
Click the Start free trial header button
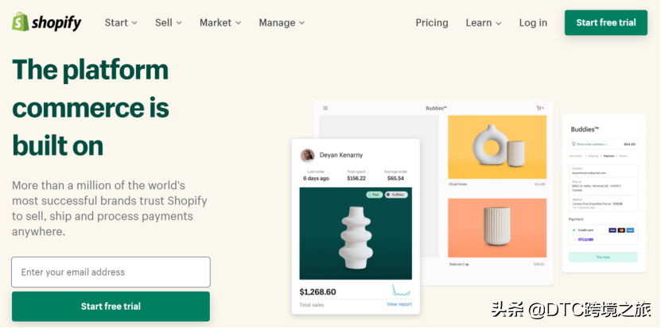click(606, 23)
